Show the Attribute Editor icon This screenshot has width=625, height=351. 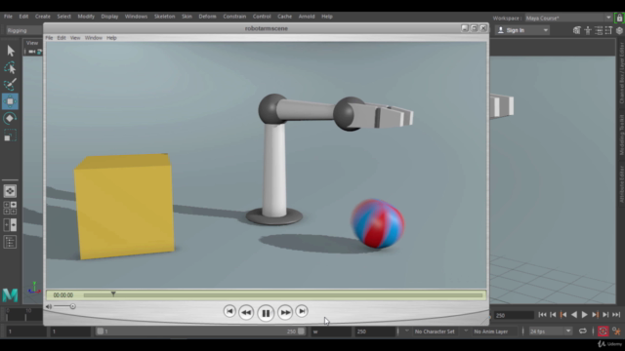click(599, 30)
